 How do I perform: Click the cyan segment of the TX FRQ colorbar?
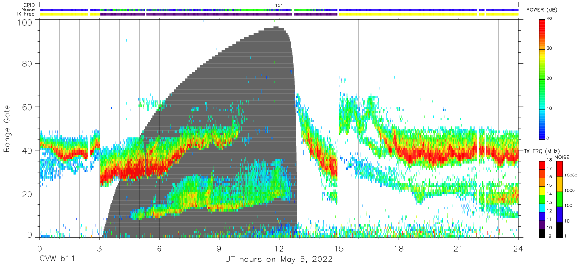(542, 207)
